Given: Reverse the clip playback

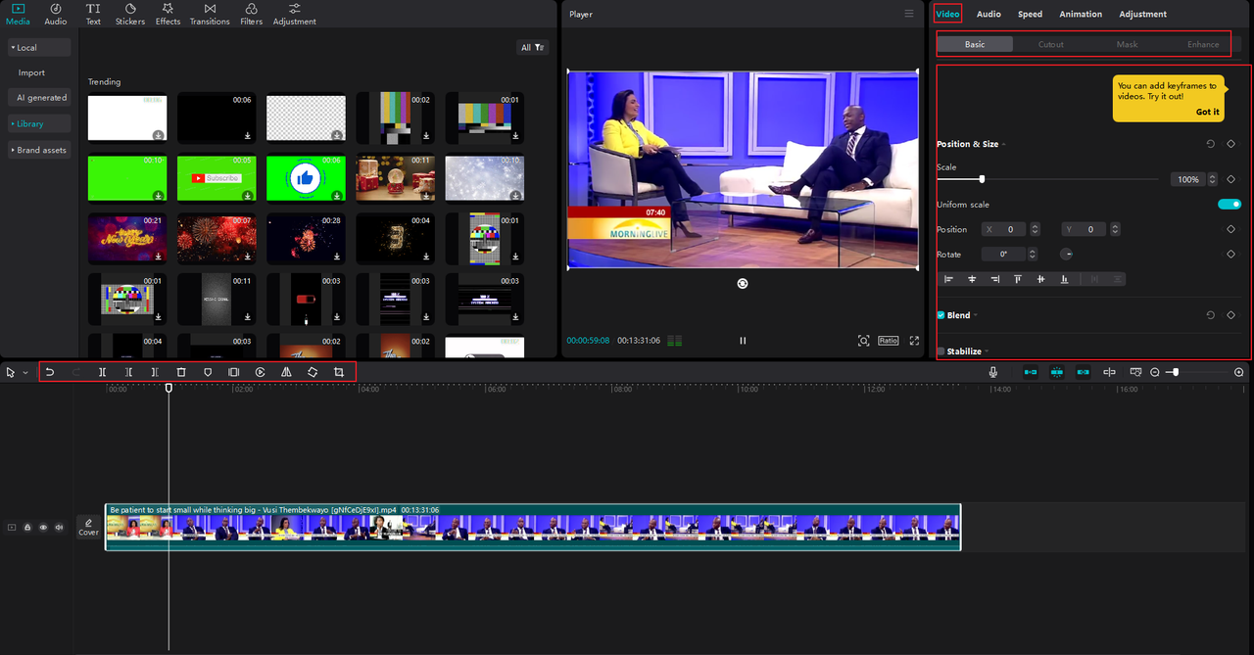Looking at the screenshot, I should tap(260, 372).
